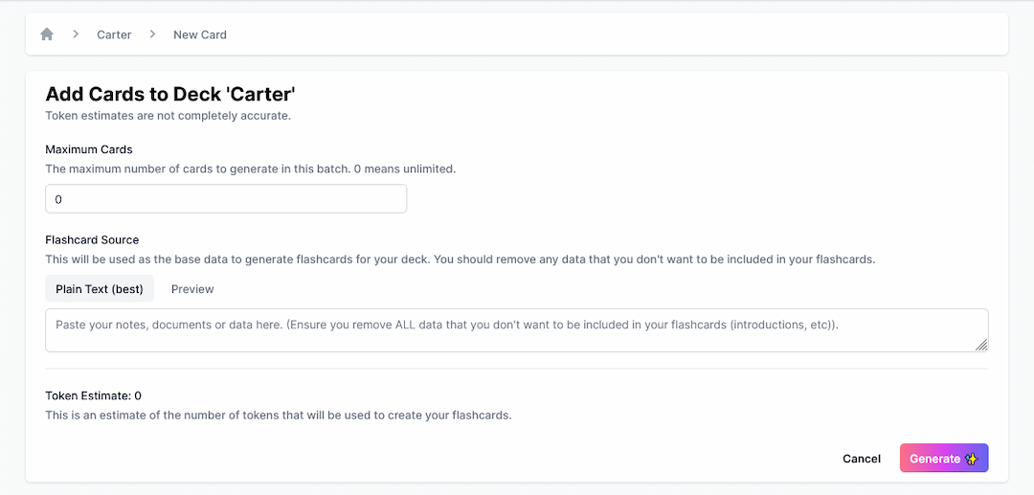The width and height of the screenshot is (1034, 495).
Task: Click the token estimate explanation text
Action: pos(279,416)
